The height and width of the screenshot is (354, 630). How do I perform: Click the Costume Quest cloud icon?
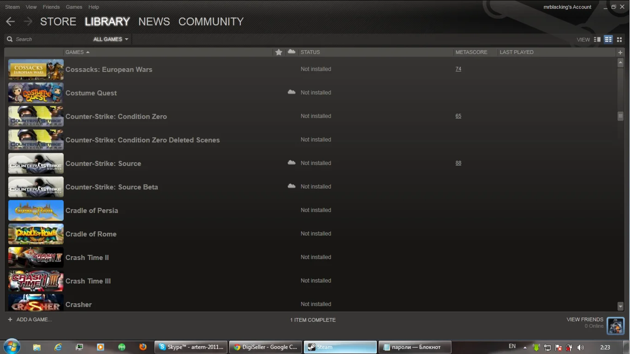(x=291, y=92)
